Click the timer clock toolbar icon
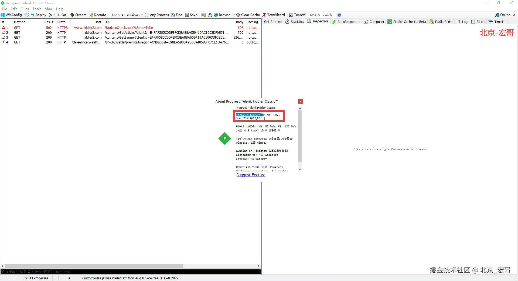This screenshot has height=281, width=518. pos(210,15)
